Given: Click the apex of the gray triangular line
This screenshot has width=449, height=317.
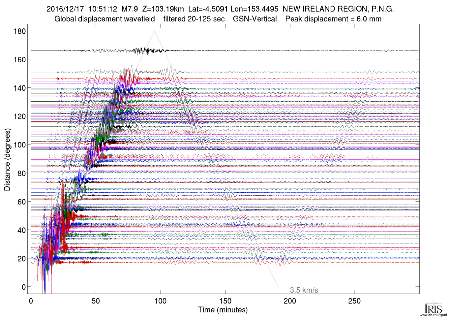Looking at the screenshot, I should click(154, 31).
